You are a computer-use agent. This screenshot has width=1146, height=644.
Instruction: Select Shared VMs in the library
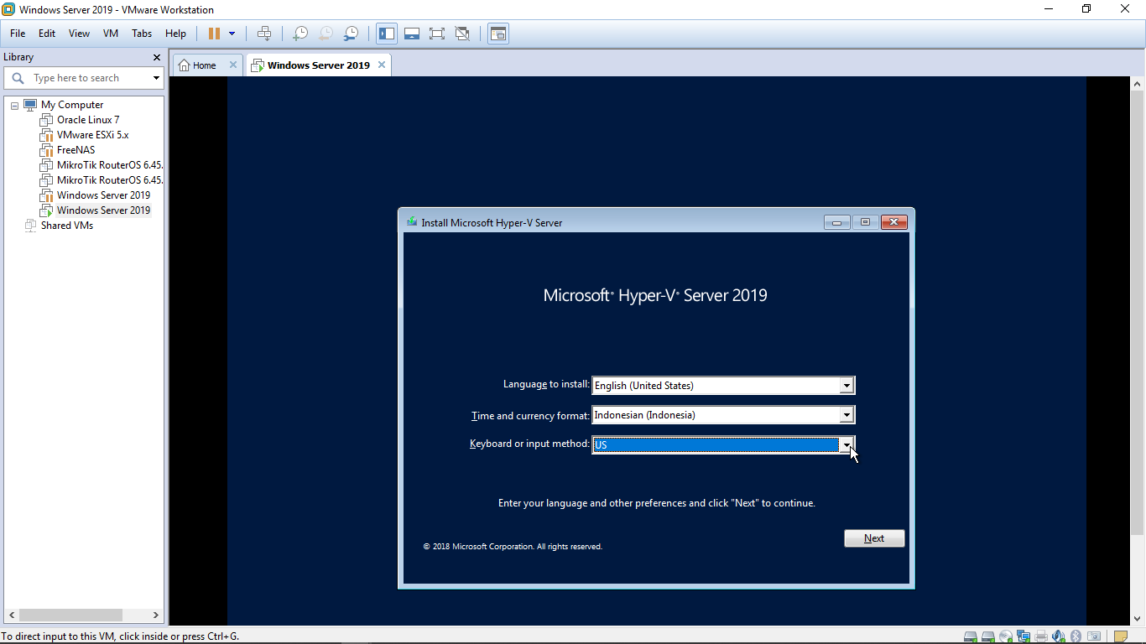[67, 226]
